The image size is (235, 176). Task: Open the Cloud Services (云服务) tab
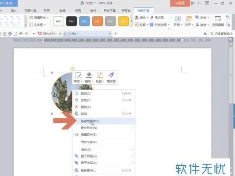[x=126, y=11]
